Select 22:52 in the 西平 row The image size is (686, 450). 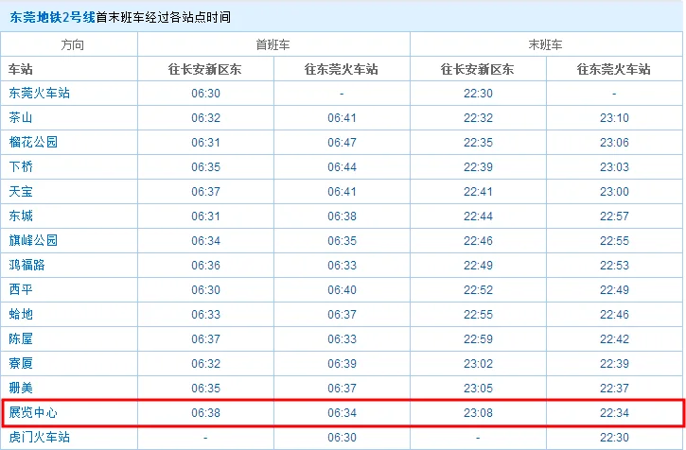pos(478,289)
